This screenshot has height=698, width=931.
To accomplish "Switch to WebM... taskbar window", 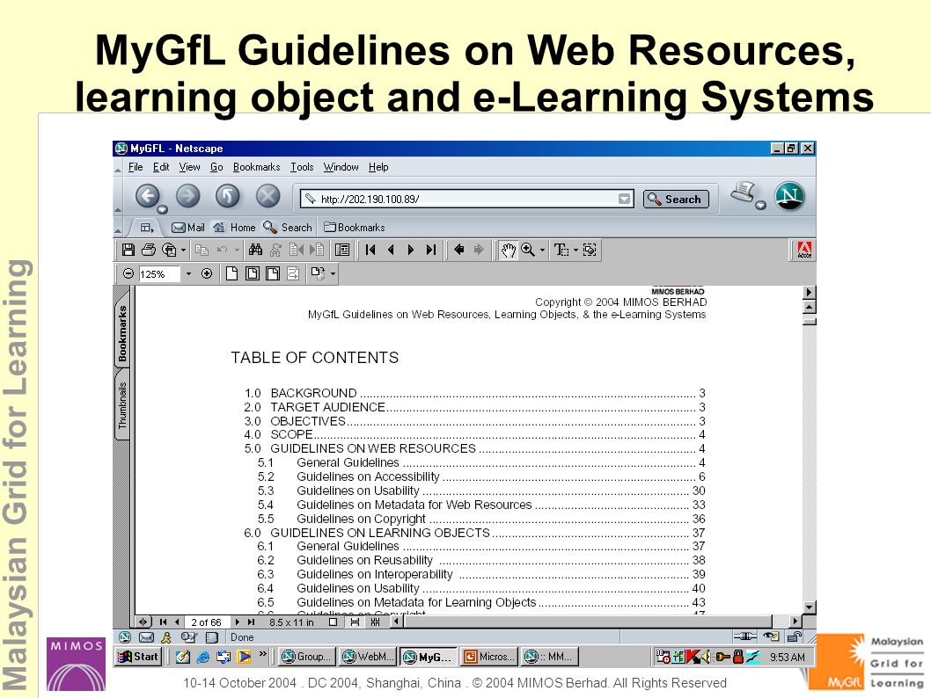I will point(368,657).
